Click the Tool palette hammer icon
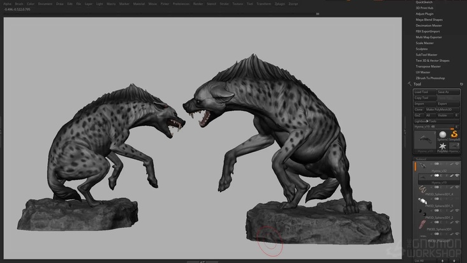This screenshot has width=467, height=263. click(x=410, y=84)
